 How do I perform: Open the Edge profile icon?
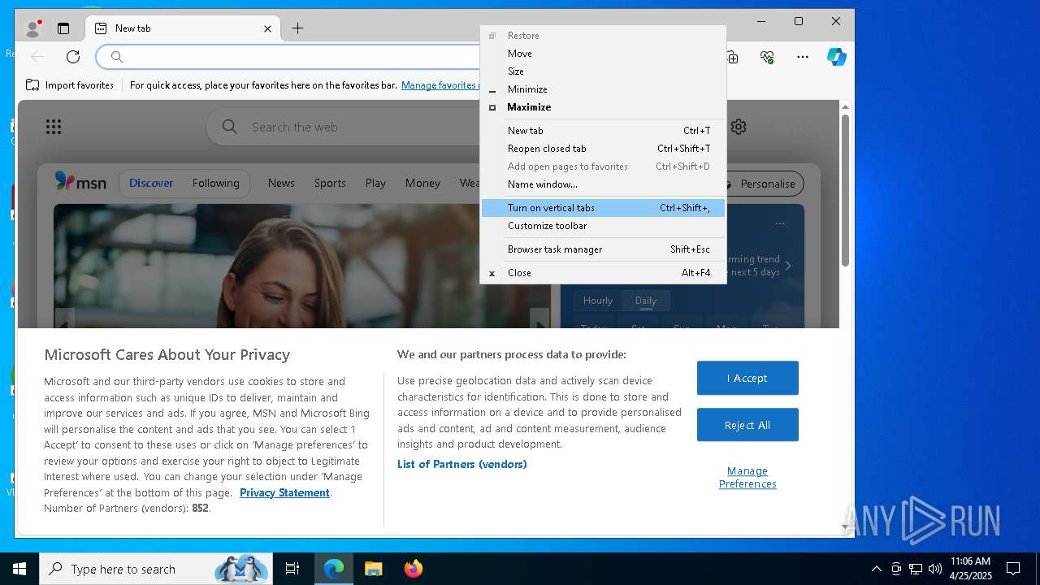pyautogui.click(x=32, y=28)
